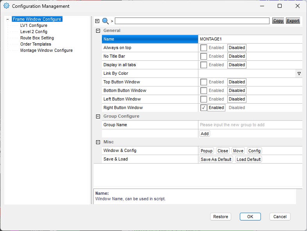307x231 pixels.
Task: Click the Group Name input field
Action: pyautogui.click(x=250, y=125)
